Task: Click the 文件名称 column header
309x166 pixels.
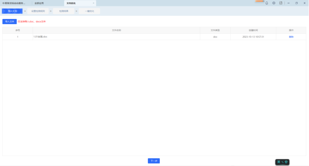Action: (116, 30)
